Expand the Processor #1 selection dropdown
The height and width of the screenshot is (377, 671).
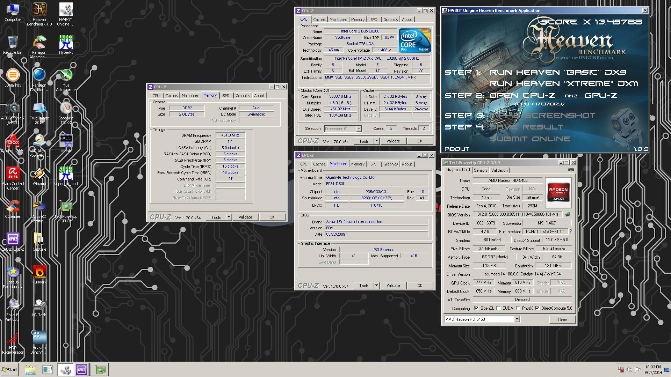tap(358, 129)
